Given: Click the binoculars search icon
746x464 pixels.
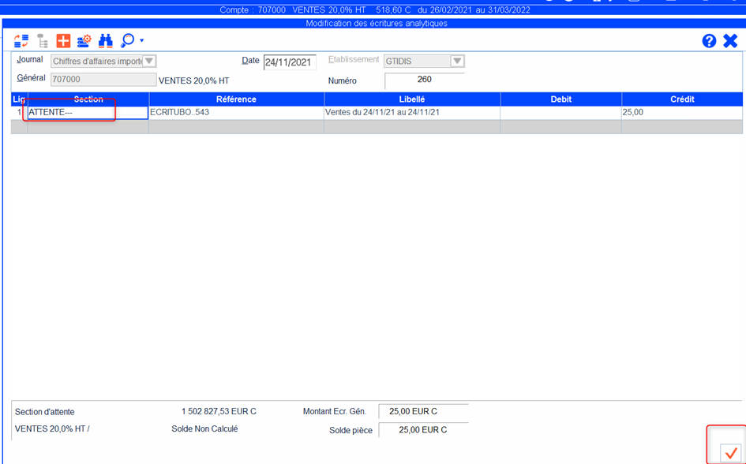Looking at the screenshot, I should tap(105, 40).
